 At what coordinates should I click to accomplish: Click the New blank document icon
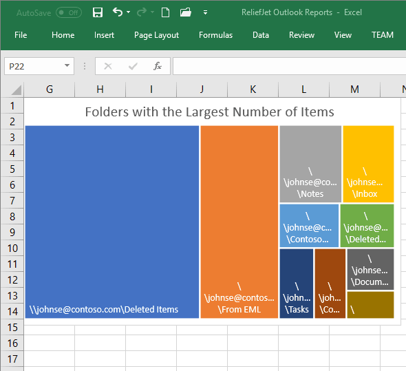165,12
